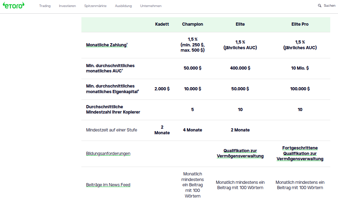
Task: Open the Monatliche Zahlung link
Action: click(x=107, y=45)
